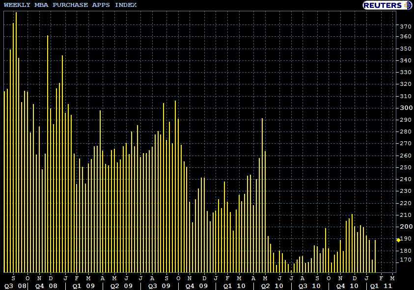
Task: Select the Q4 08 quarter label
Action: click(x=46, y=286)
